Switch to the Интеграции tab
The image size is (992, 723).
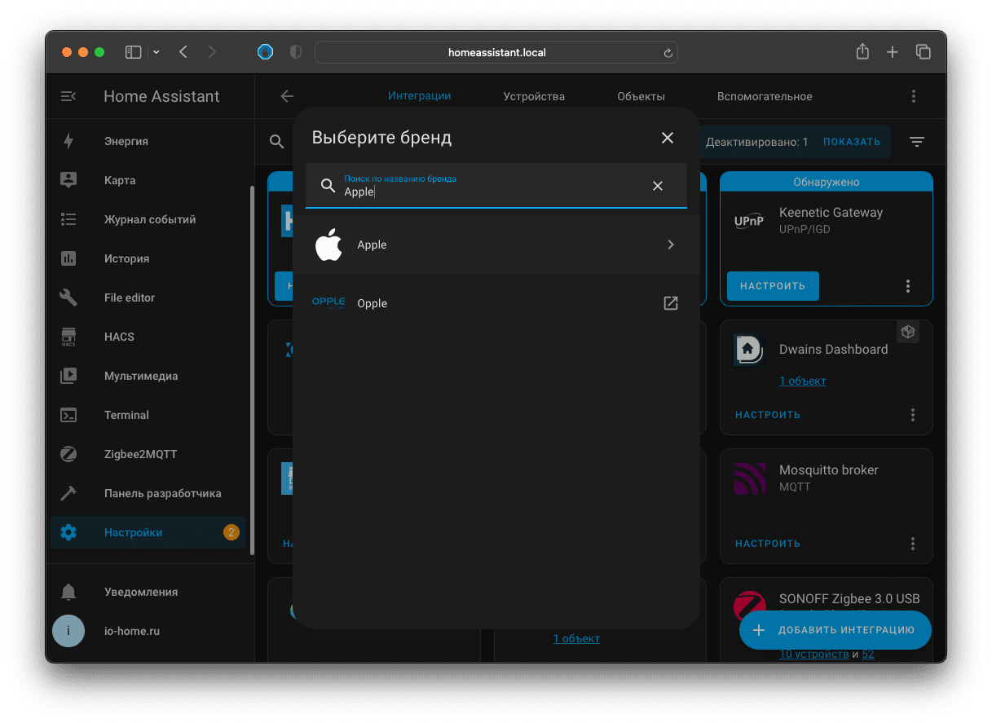click(x=420, y=96)
